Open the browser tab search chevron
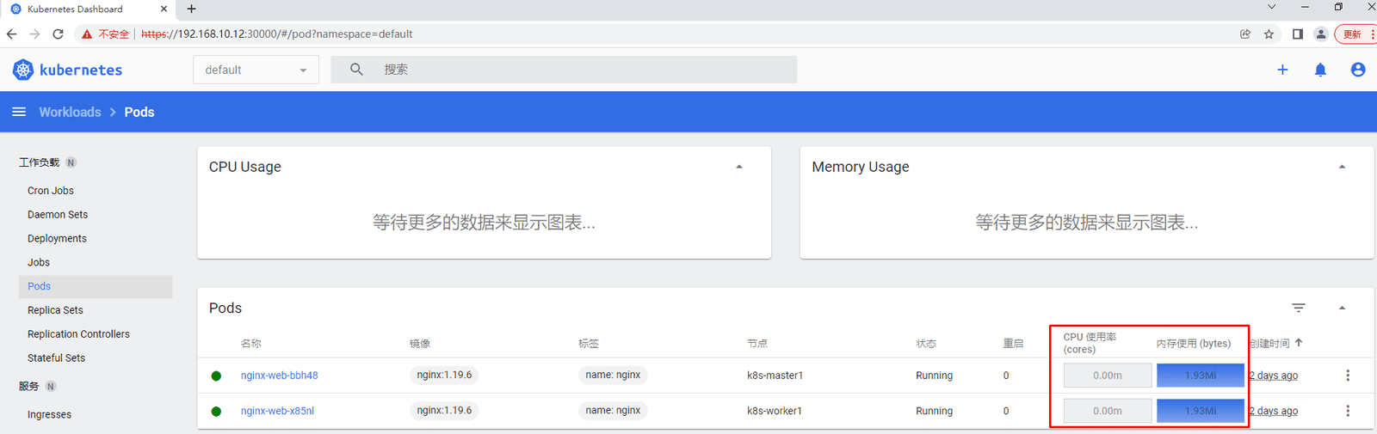 [x=1272, y=7]
